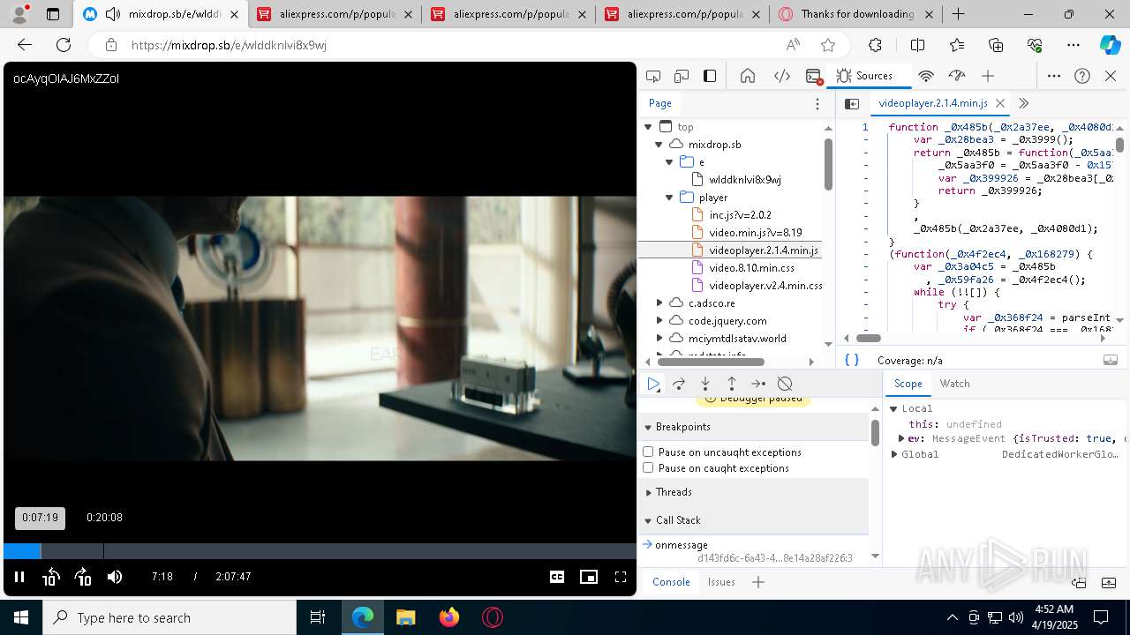Enter fullscreen video mode
Screen dimensions: 1130x635
[621, 577]
